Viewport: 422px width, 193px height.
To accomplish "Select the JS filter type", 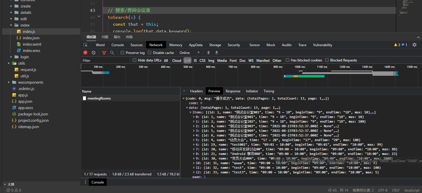I will click(195, 60).
